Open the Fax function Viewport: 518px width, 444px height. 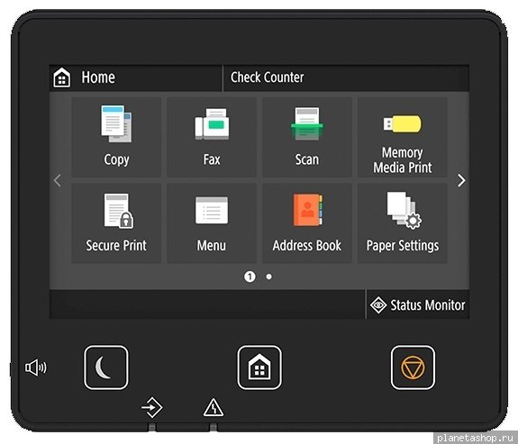[212, 137]
